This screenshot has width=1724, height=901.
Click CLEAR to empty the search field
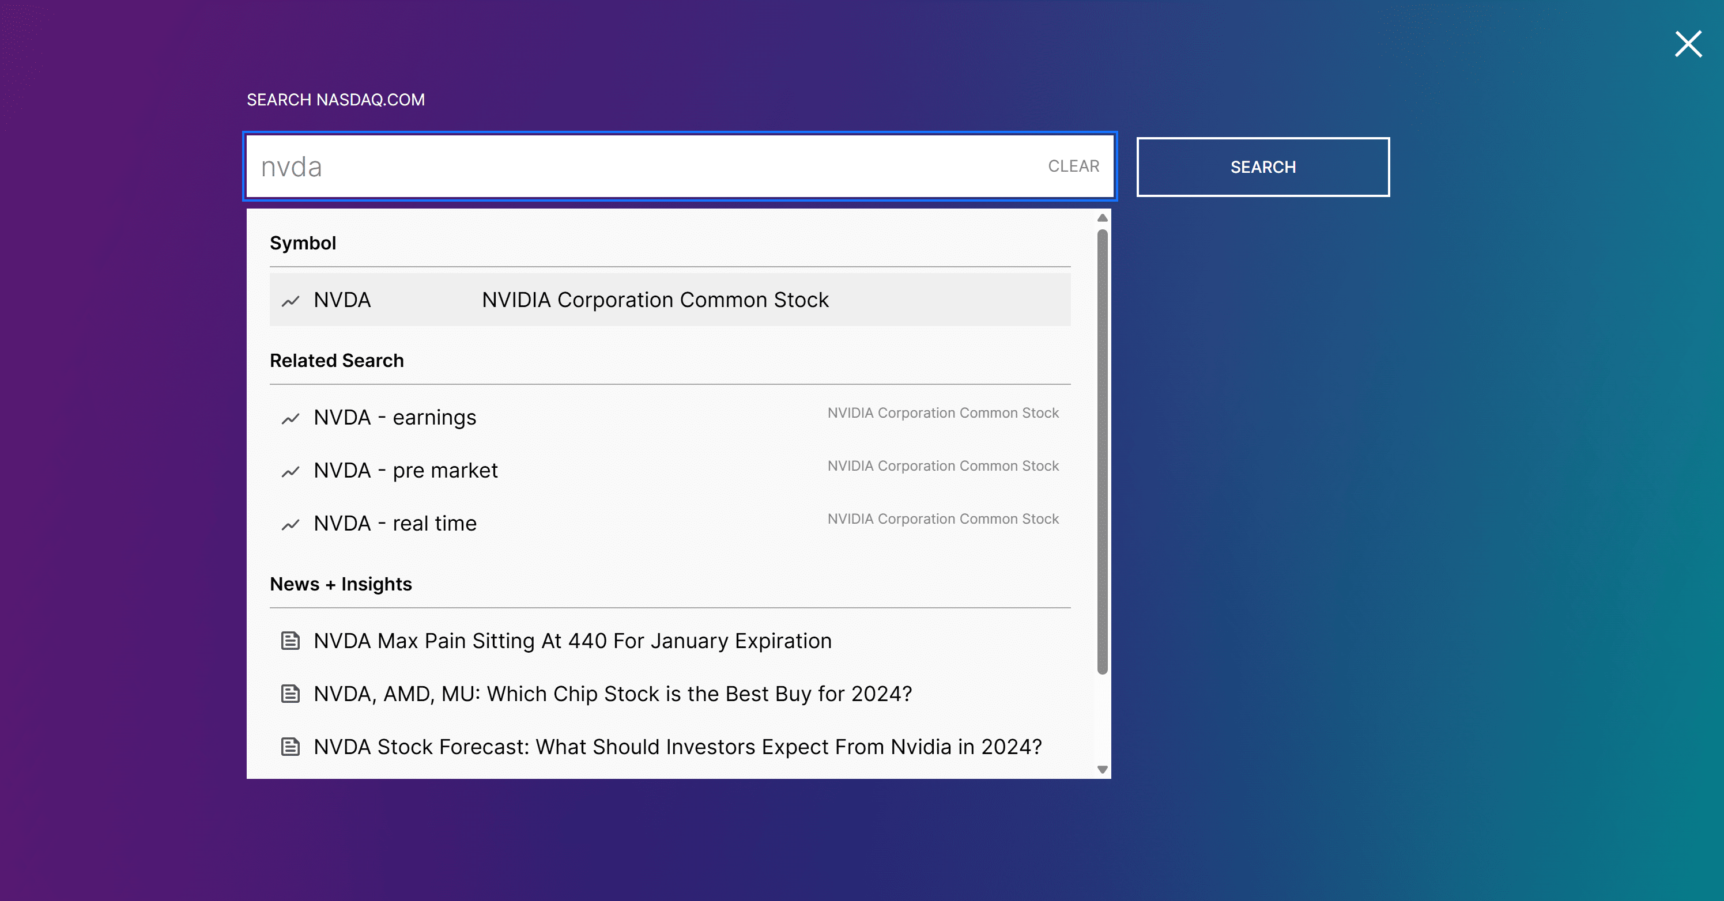pyautogui.click(x=1073, y=166)
